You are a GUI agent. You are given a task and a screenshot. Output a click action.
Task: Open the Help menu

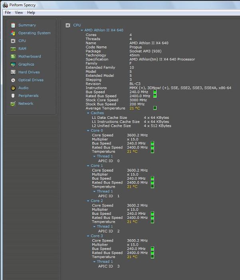click(31, 12)
